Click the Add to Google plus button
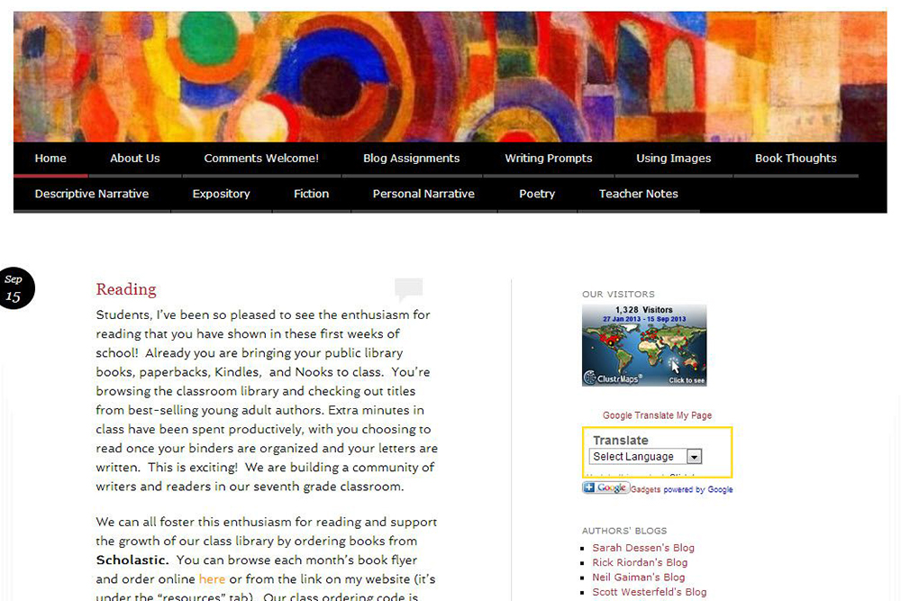This screenshot has height=601, width=901. [605, 487]
